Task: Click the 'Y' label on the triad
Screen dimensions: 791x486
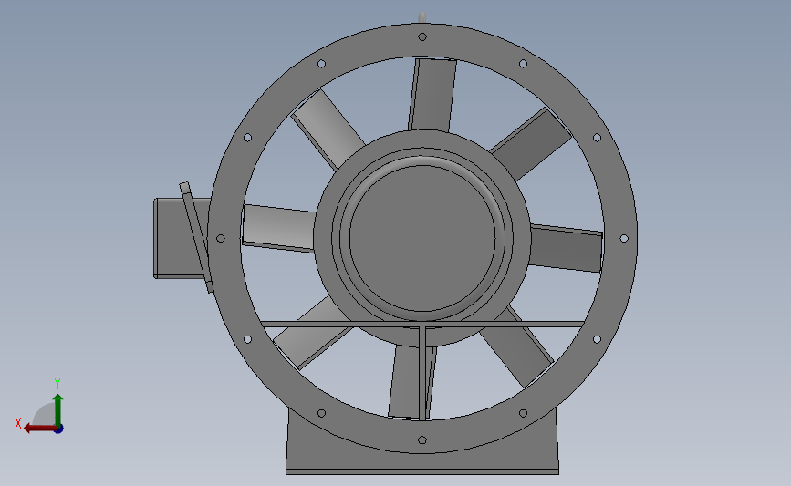Action: click(x=57, y=384)
